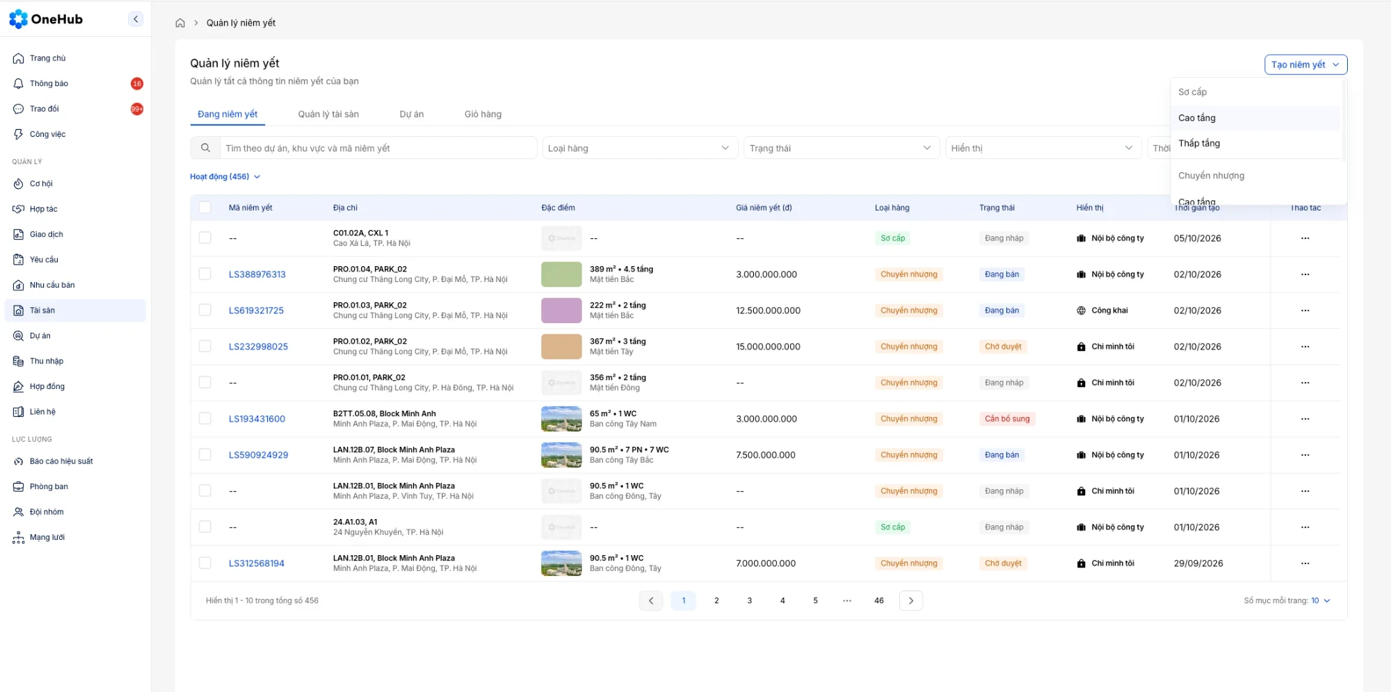Open Báo cáo hiệu suất icon
Image resolution: width=1391 pixels, height=692 pixels.
(x=19, y=461)
